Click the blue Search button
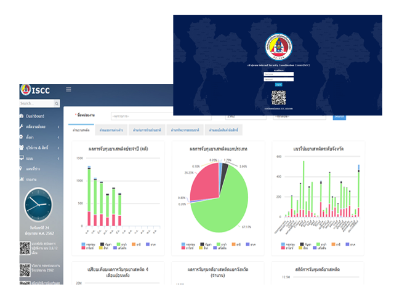The width and height of the screenshot is (394, 295). coord(339,116)
